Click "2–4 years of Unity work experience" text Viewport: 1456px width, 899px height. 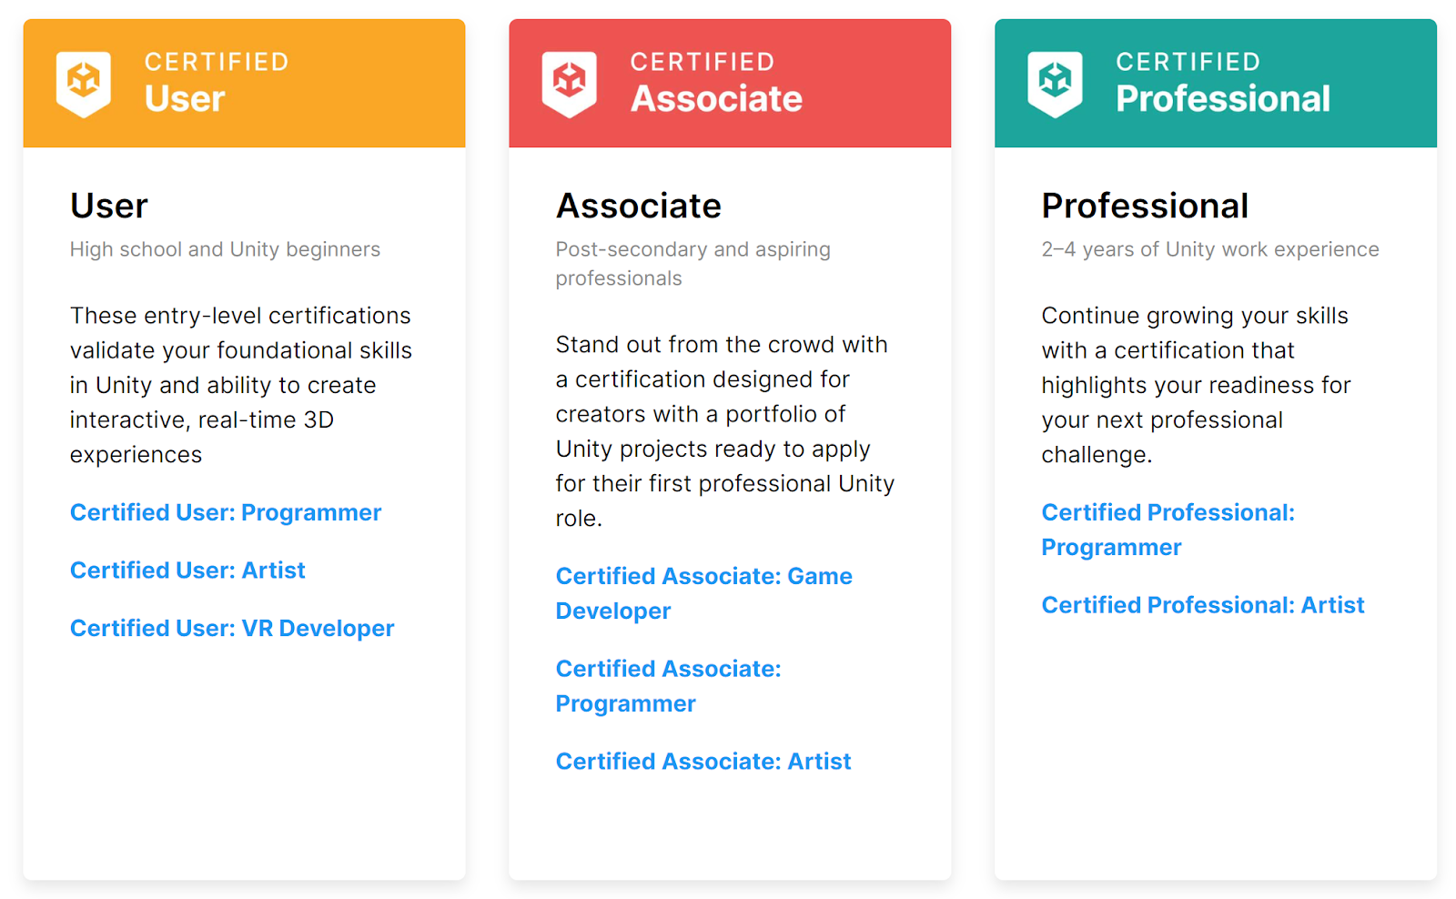coord(1209,249)
